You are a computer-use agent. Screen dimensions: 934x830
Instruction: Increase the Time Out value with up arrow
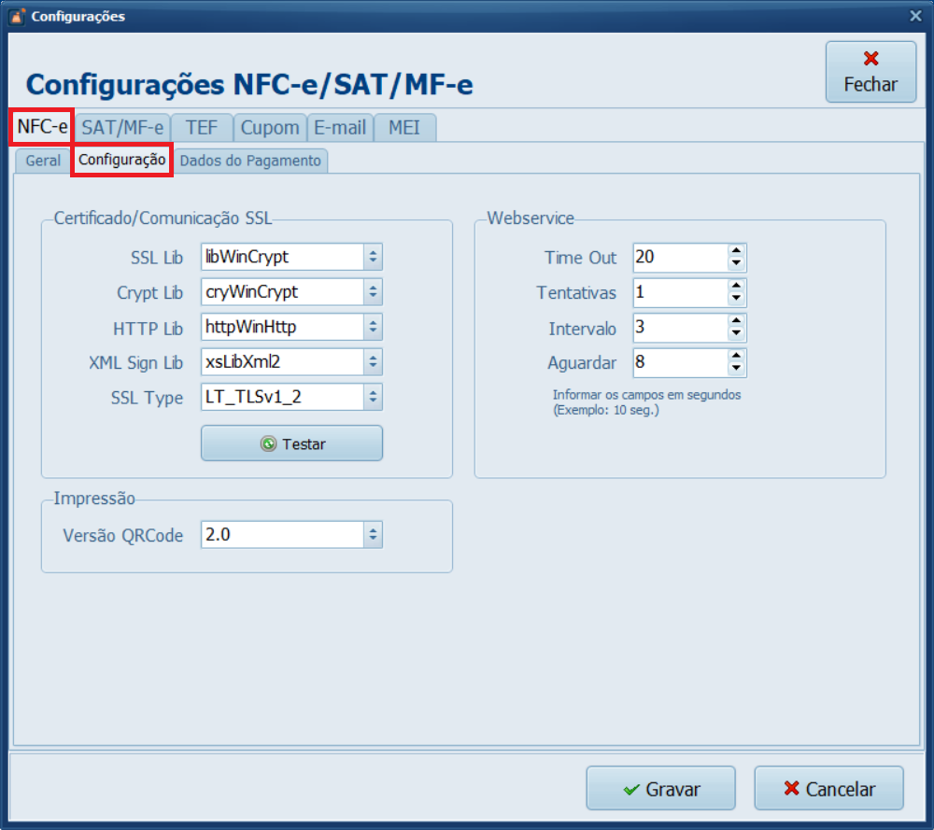click(x=736, y=251)
